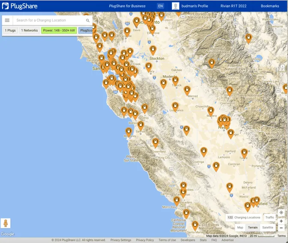Click the Street View pegman icon

(6, 223)
